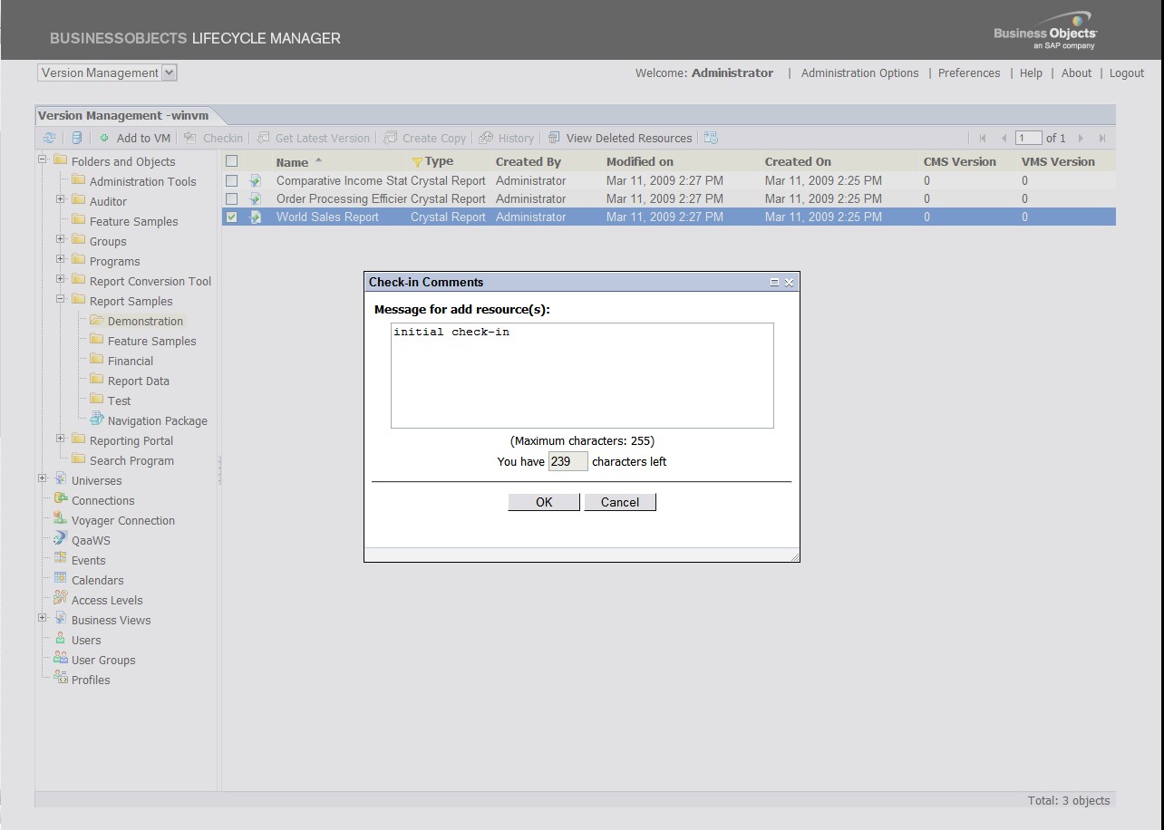Click the Add to VM toolbar button
1164x830 pixels.
click(134, 138)
